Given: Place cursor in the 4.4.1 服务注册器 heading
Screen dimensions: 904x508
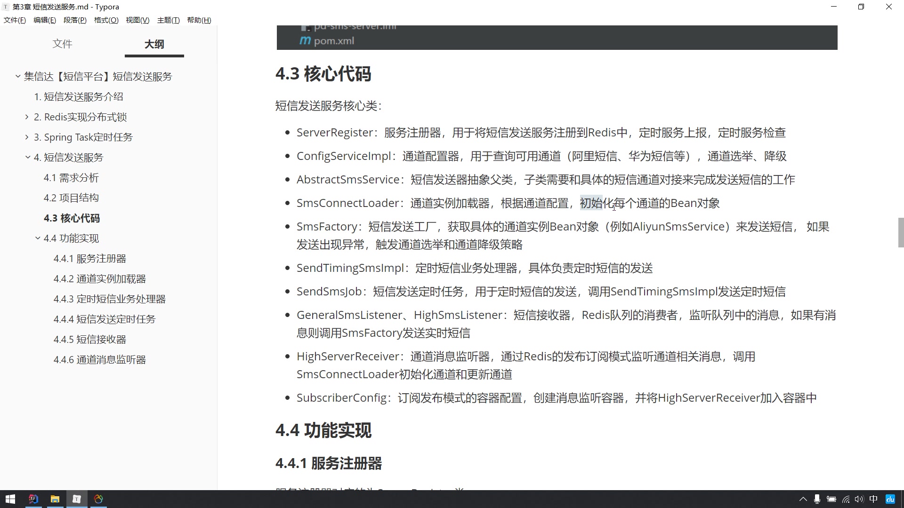Looking at the screenshot, I should point(328,463).
